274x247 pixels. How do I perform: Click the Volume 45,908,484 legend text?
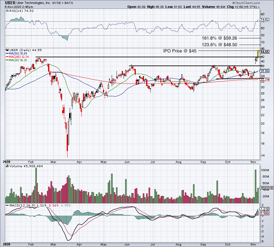(26, 166)
